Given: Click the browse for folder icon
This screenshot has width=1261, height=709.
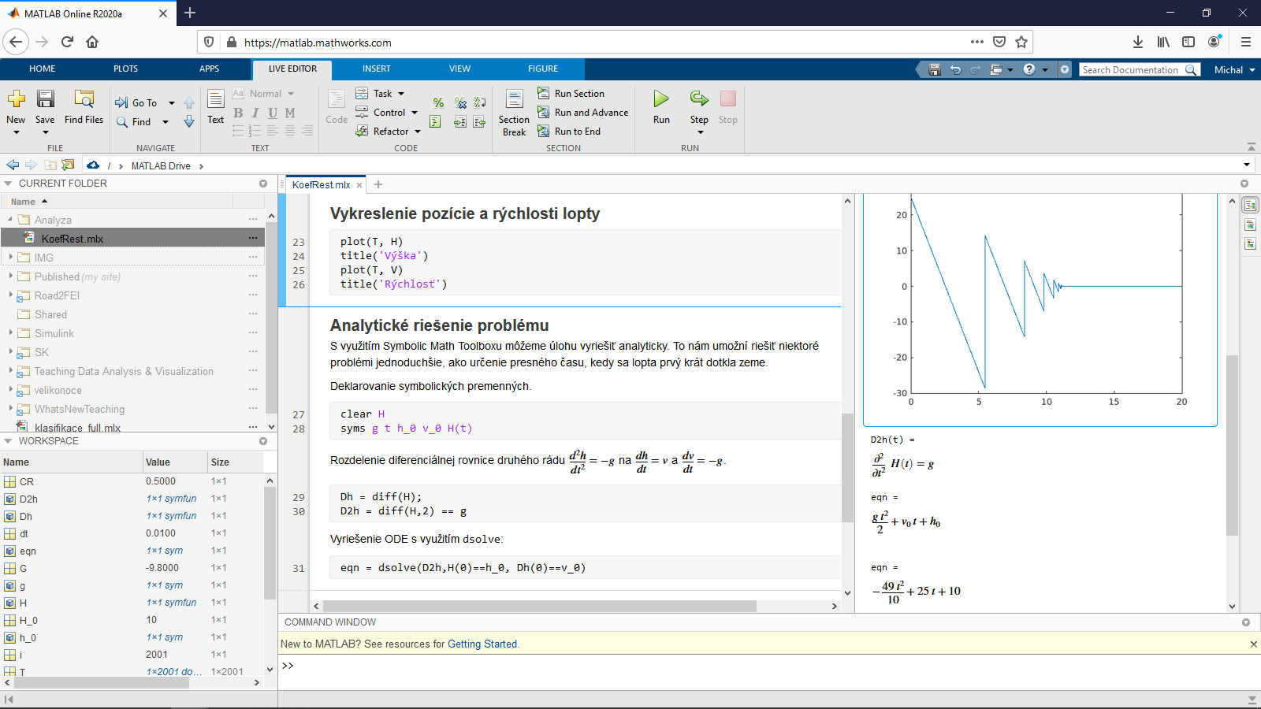Looking at the screenshot, I should tap(68, 165).
